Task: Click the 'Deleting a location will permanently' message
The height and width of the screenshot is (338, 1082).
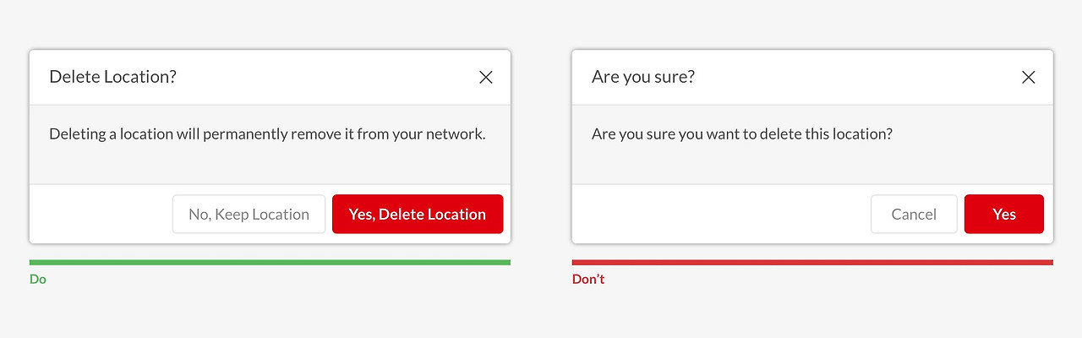Action: (267, 134)
